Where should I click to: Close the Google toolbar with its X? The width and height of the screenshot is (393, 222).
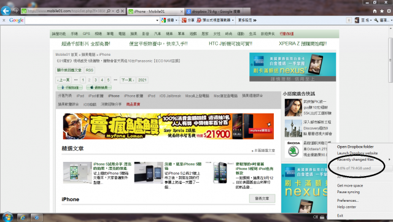tap(4, 20)
